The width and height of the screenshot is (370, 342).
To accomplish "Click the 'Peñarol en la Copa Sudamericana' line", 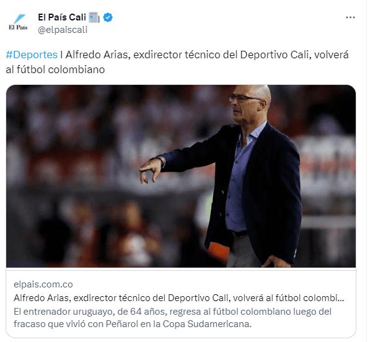I will click(133, 324).
